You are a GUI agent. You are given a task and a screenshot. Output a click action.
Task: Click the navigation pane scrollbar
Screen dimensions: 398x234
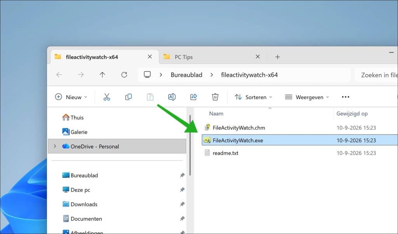190,145
